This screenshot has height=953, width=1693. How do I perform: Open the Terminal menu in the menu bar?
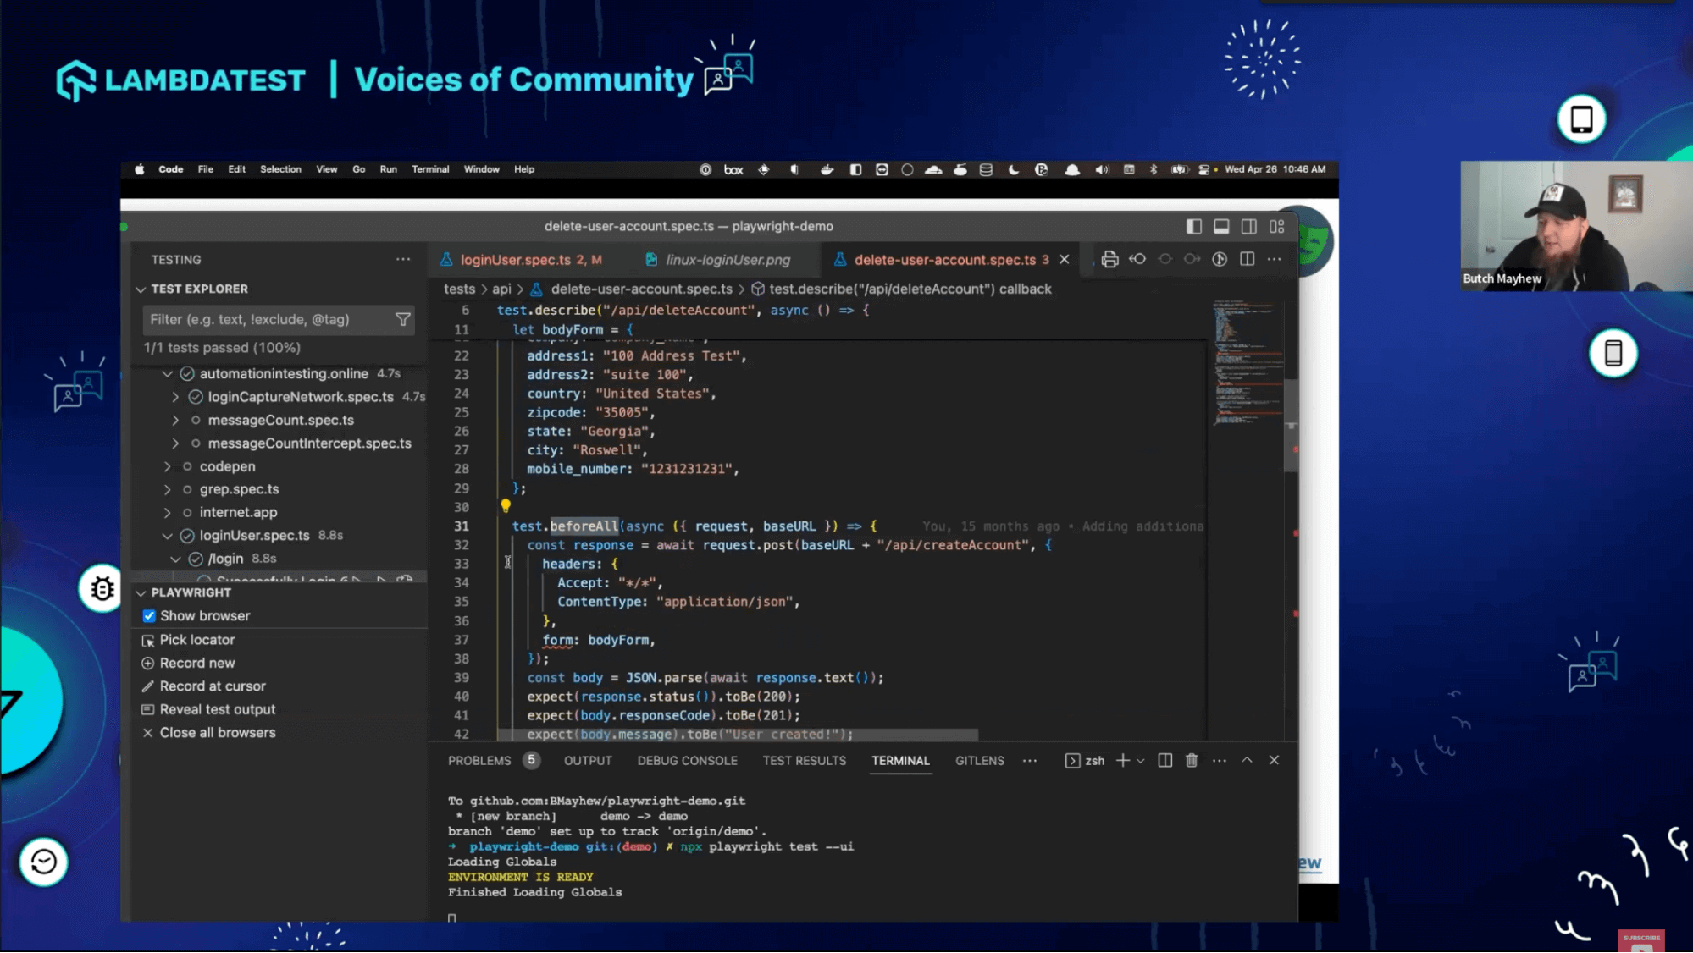(430, 169)
